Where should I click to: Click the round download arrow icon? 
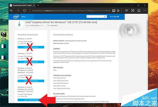[x=19, y=24]
